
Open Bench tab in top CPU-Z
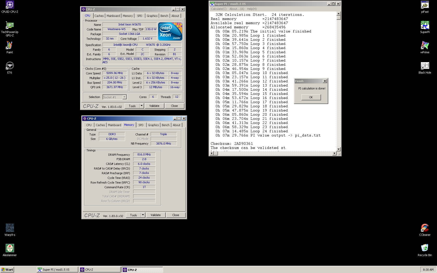point(164,16)
